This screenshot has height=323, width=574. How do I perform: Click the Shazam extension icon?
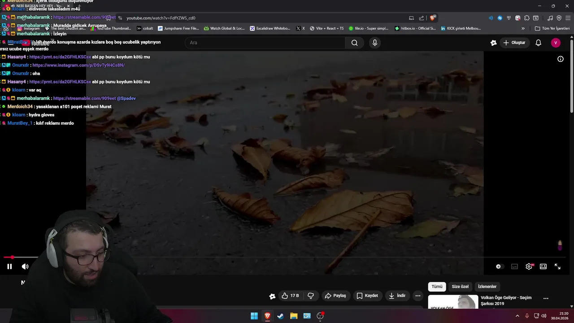pyautogui.click(x=500, y=18)
